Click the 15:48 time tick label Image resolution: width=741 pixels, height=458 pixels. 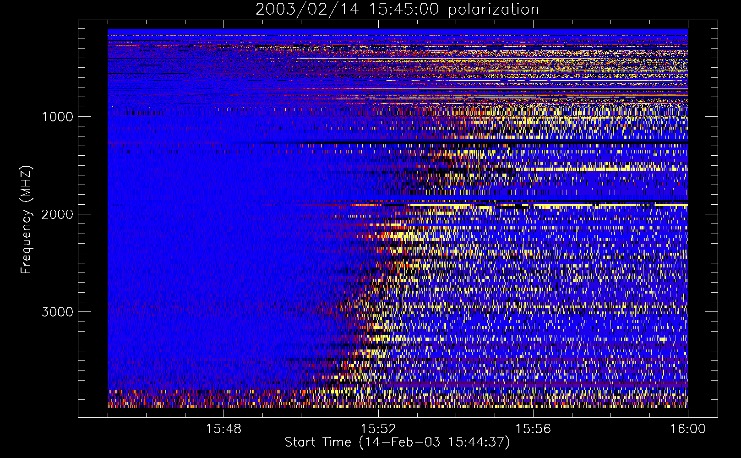[x=223, y=429]
